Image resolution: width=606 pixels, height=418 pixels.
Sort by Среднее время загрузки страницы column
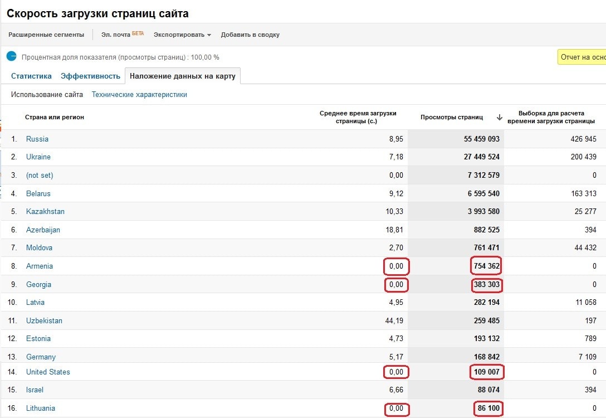pyautogui.click(x=358, y=117)
